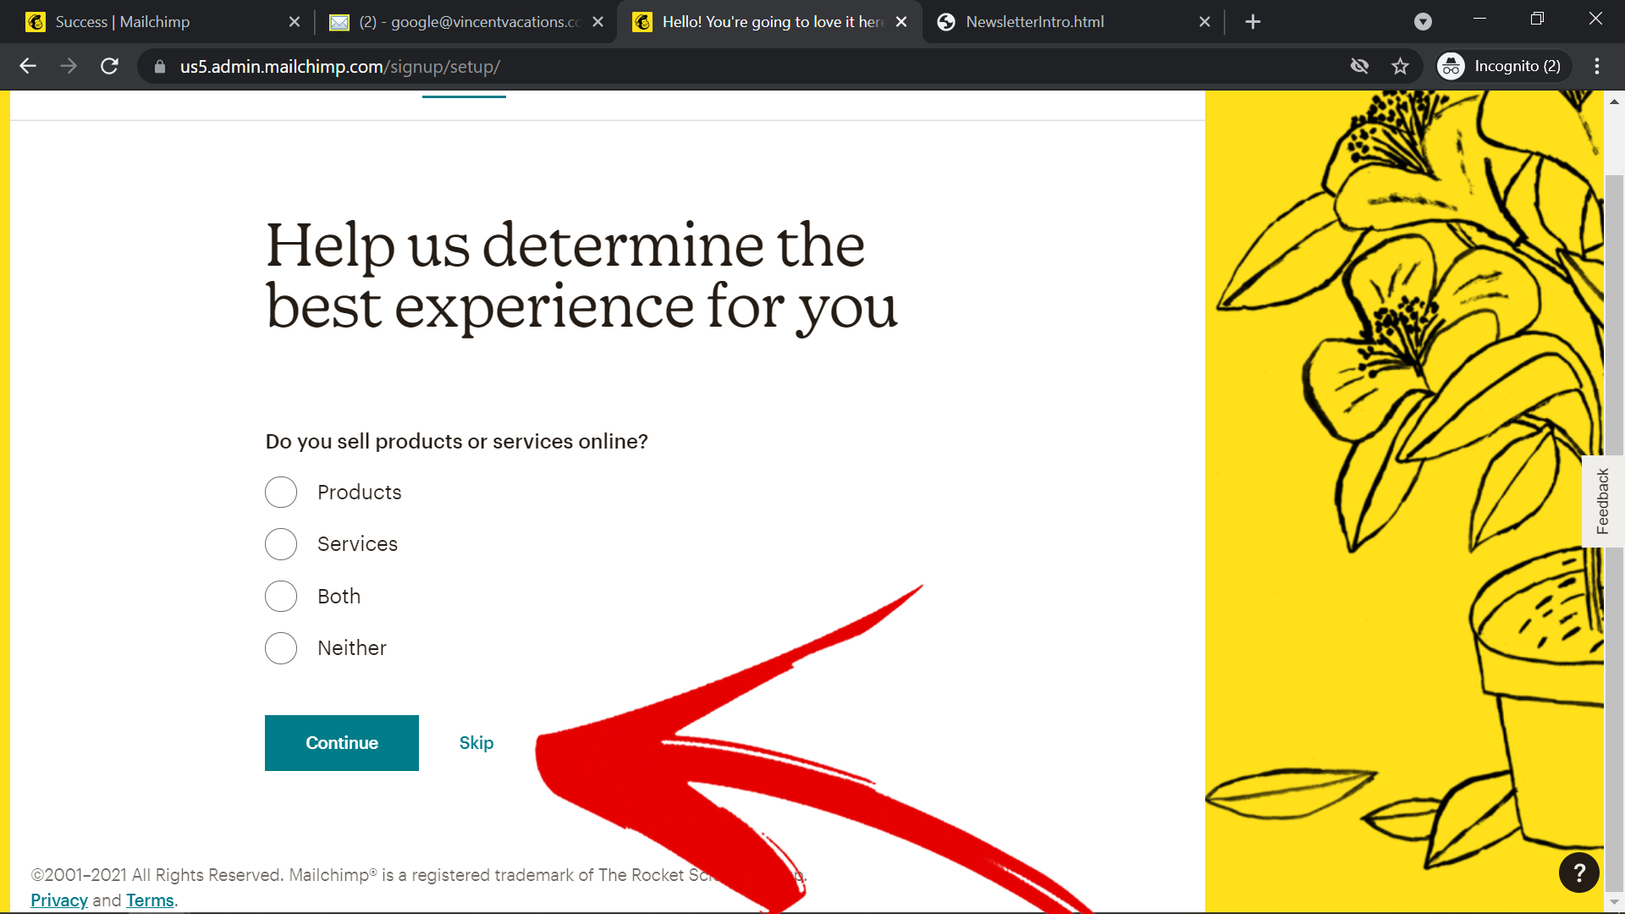The image size is (1625, 914).
Task: Click the copyright text '©2001–2021 All Rights Reserved'
Action: click(x=157, y=875)
